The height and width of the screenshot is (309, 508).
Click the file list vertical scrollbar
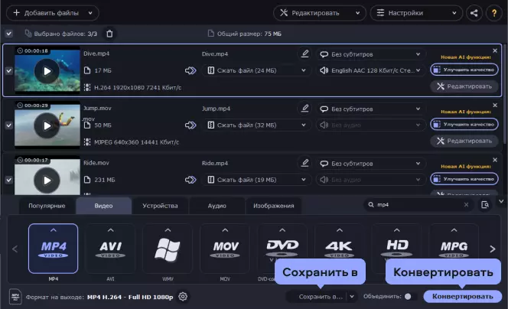[506, 95]
